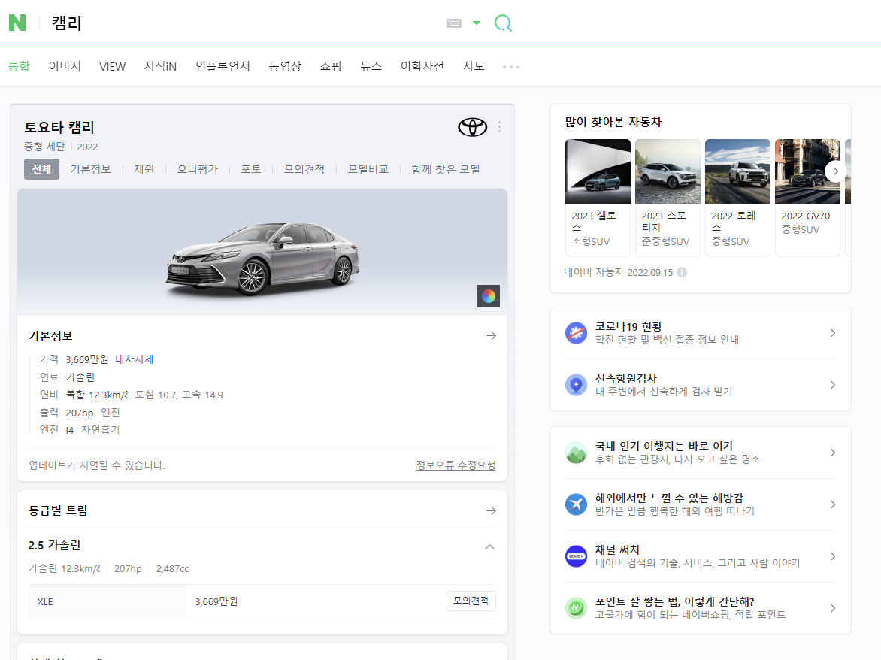Open the 모델비교 sub-tab
The width and height of the screenshot is (881, 660).
[368, 169]
